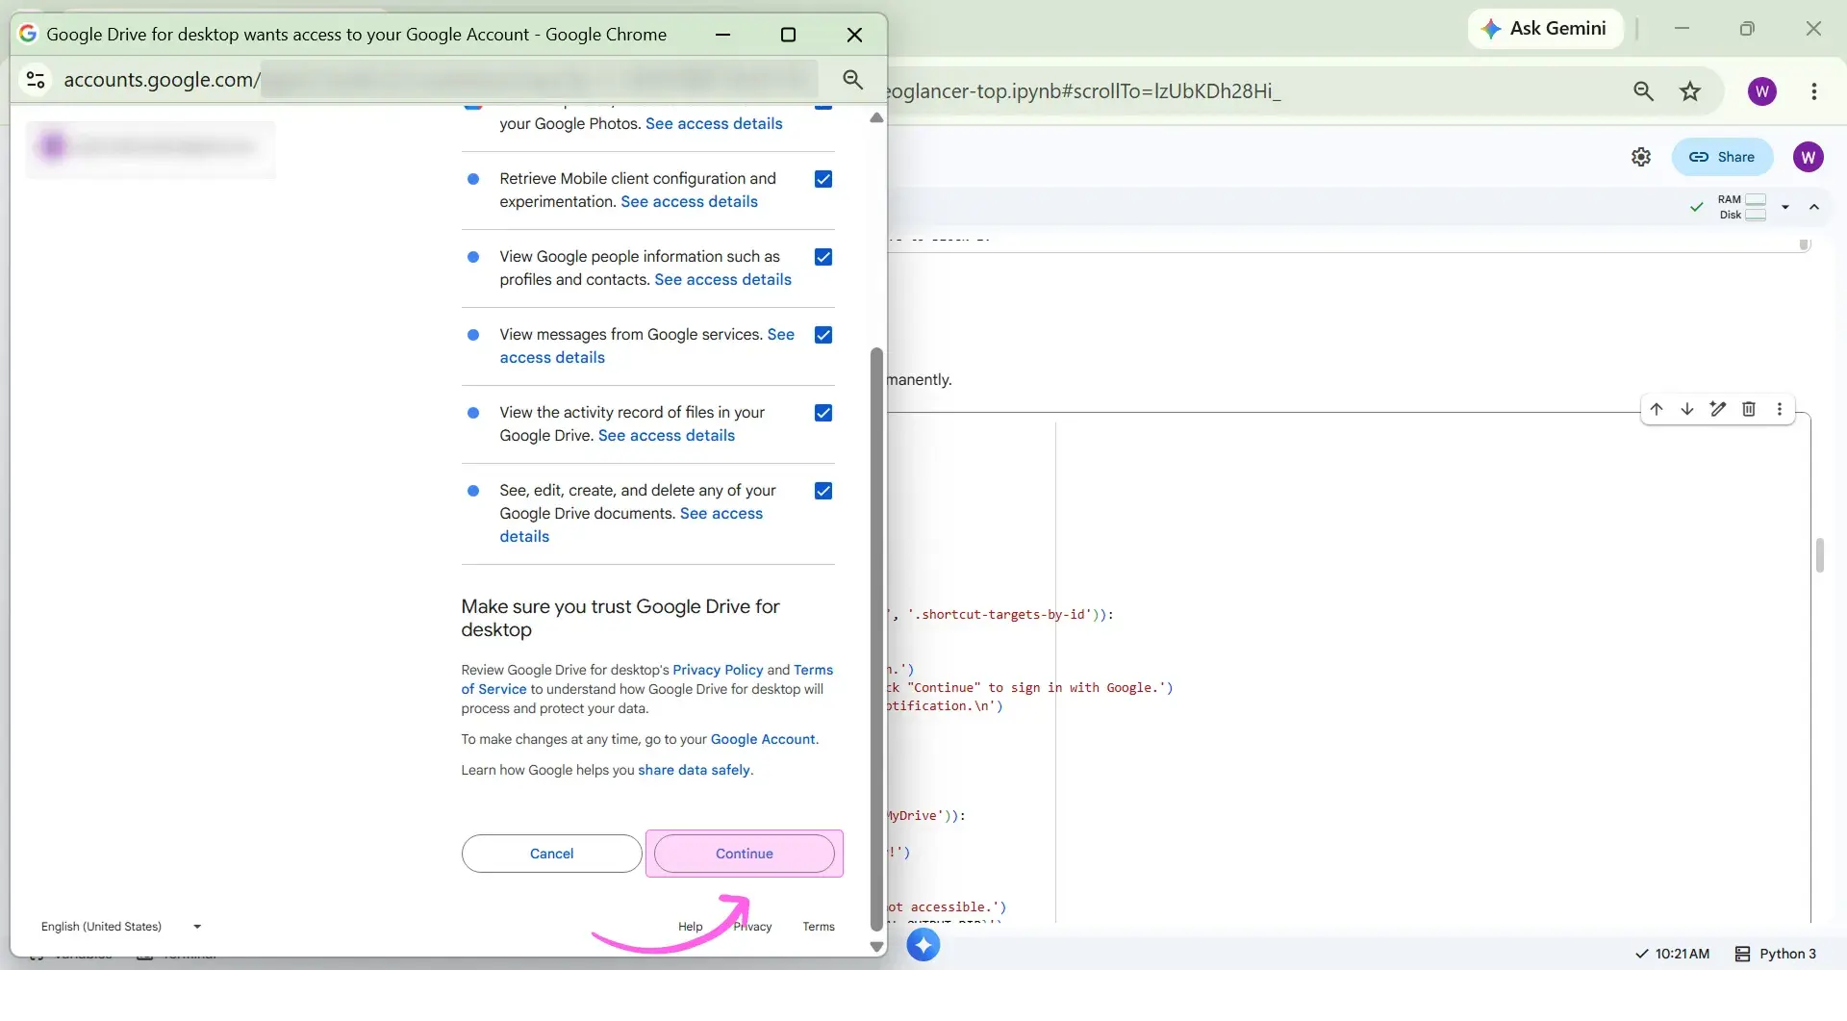
Task: Click 'Make sure you trust Google Drive for desktop' heading
Action: [x=620, y=618]
